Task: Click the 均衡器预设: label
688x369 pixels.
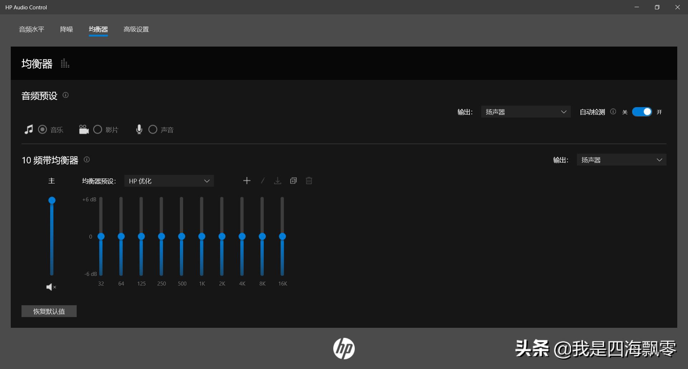Action: coord(99,181)
